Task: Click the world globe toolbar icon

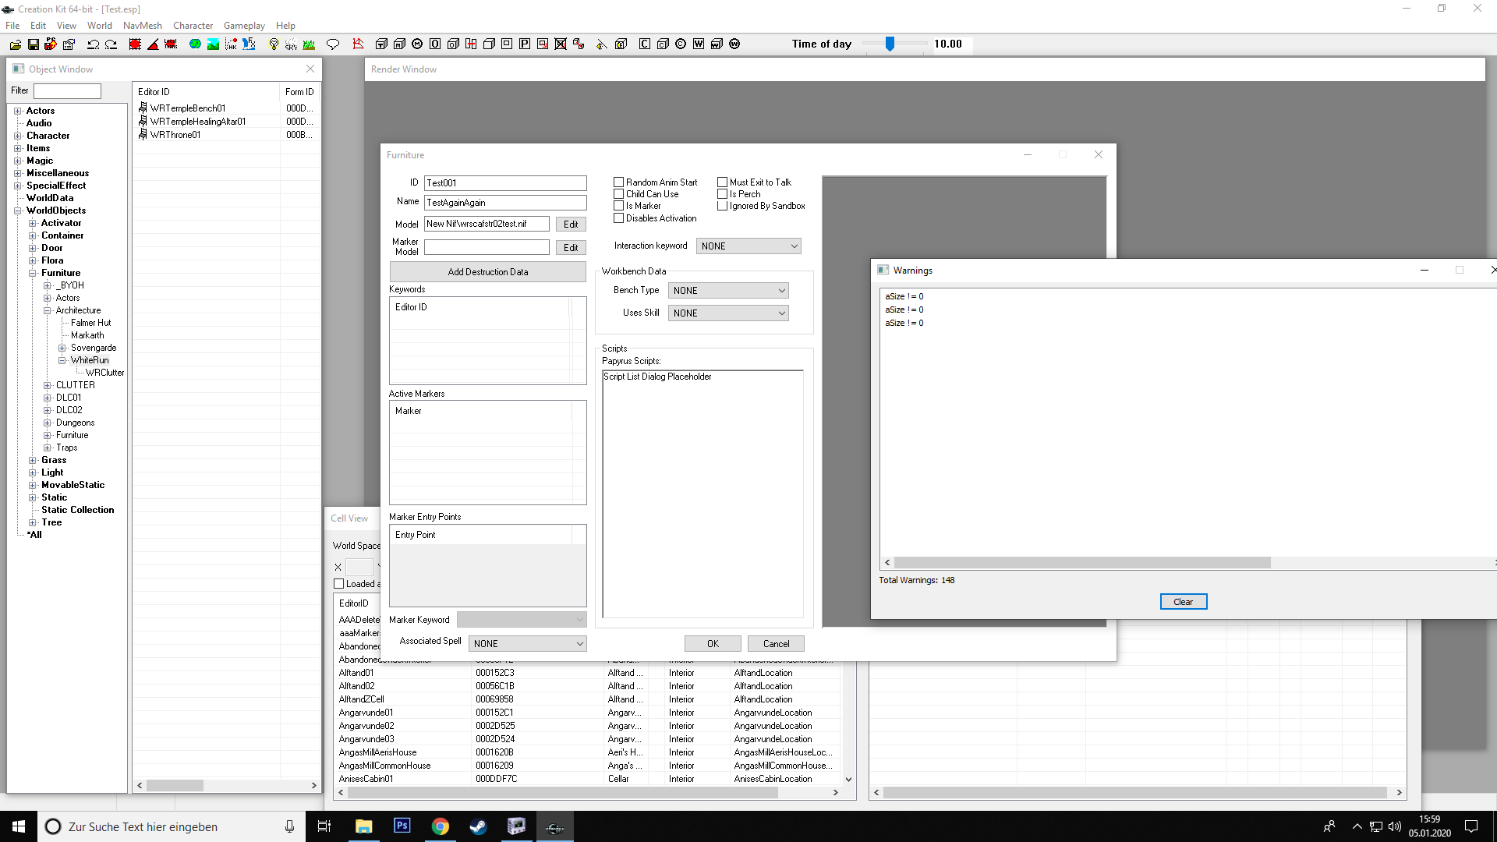Action: [195, 44]
